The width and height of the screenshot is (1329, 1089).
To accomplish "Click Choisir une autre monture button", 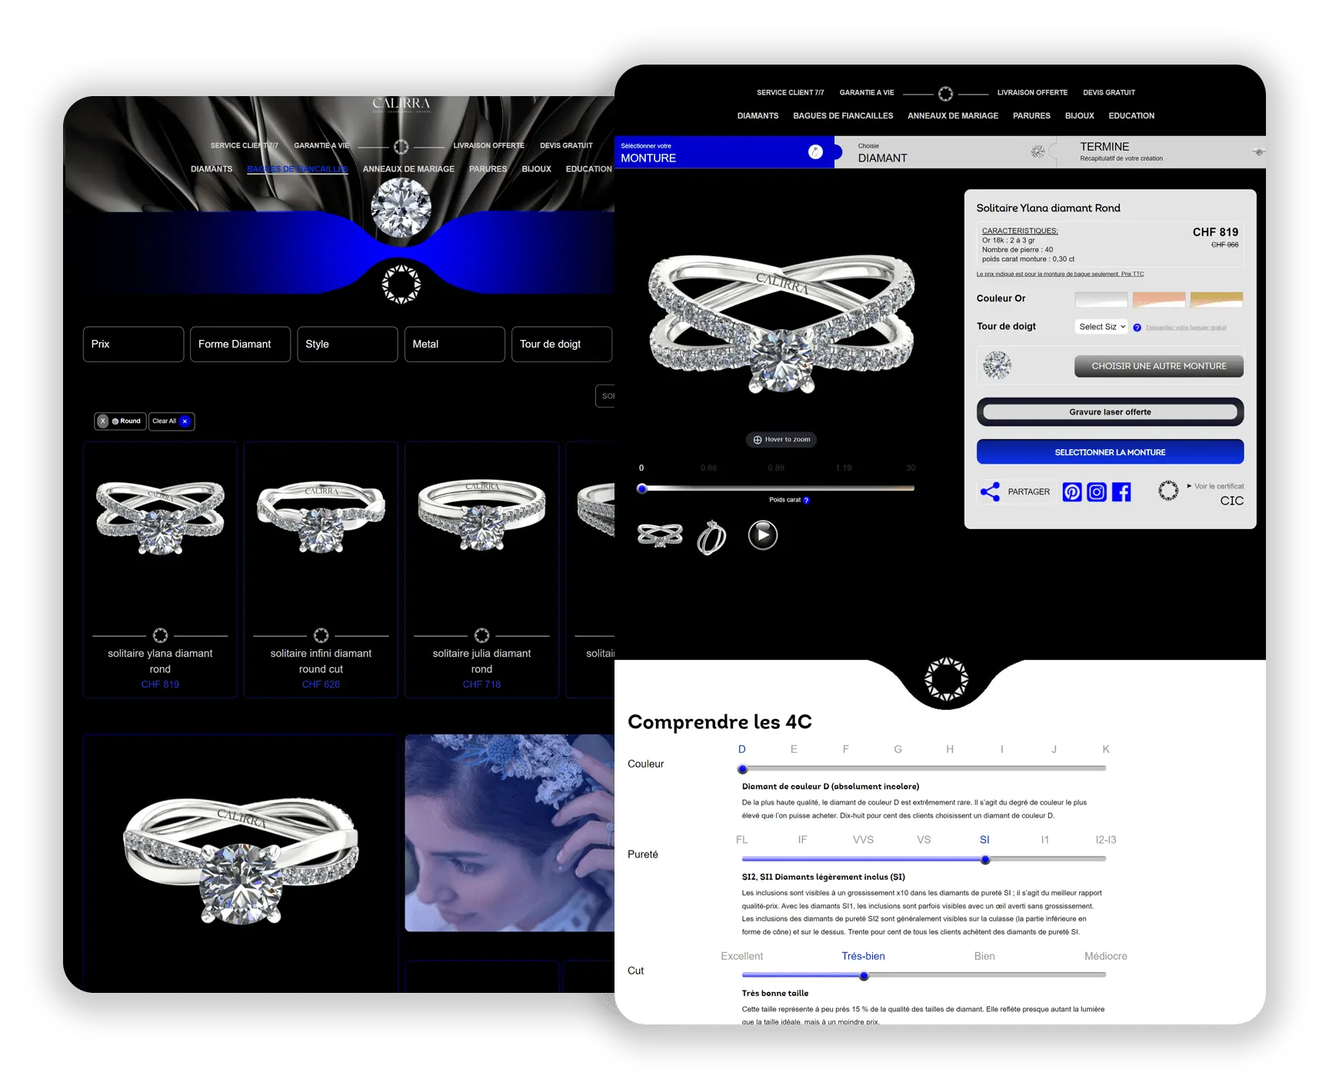I will pos(1158,366).
